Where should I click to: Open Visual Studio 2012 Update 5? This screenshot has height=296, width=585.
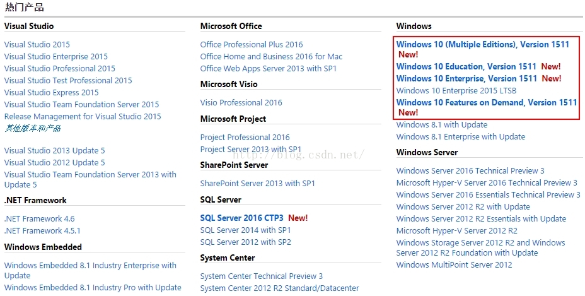coord(54,163)
